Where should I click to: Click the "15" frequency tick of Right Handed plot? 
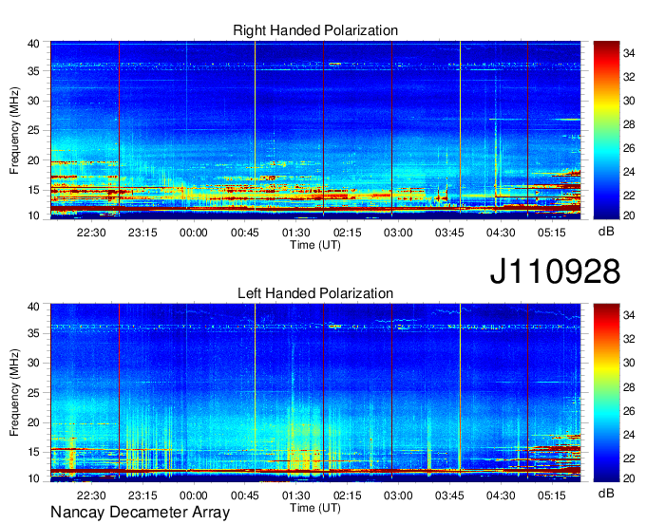pos(33,190)
